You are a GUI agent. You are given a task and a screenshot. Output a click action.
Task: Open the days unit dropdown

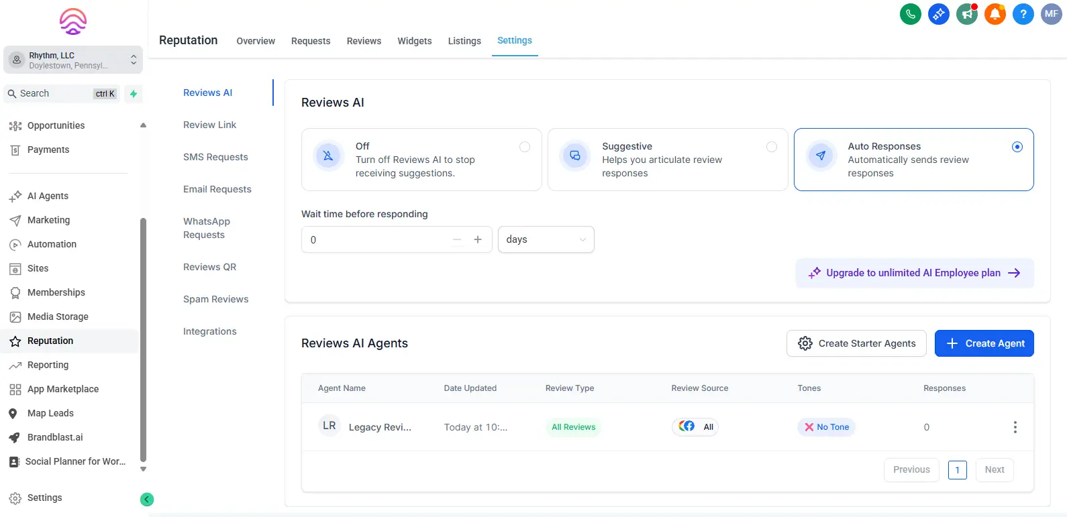click(x=546, y=239)
